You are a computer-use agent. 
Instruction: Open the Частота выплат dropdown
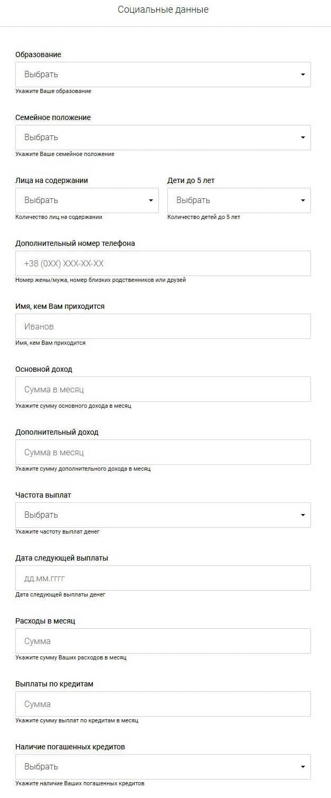coord(163,515)
